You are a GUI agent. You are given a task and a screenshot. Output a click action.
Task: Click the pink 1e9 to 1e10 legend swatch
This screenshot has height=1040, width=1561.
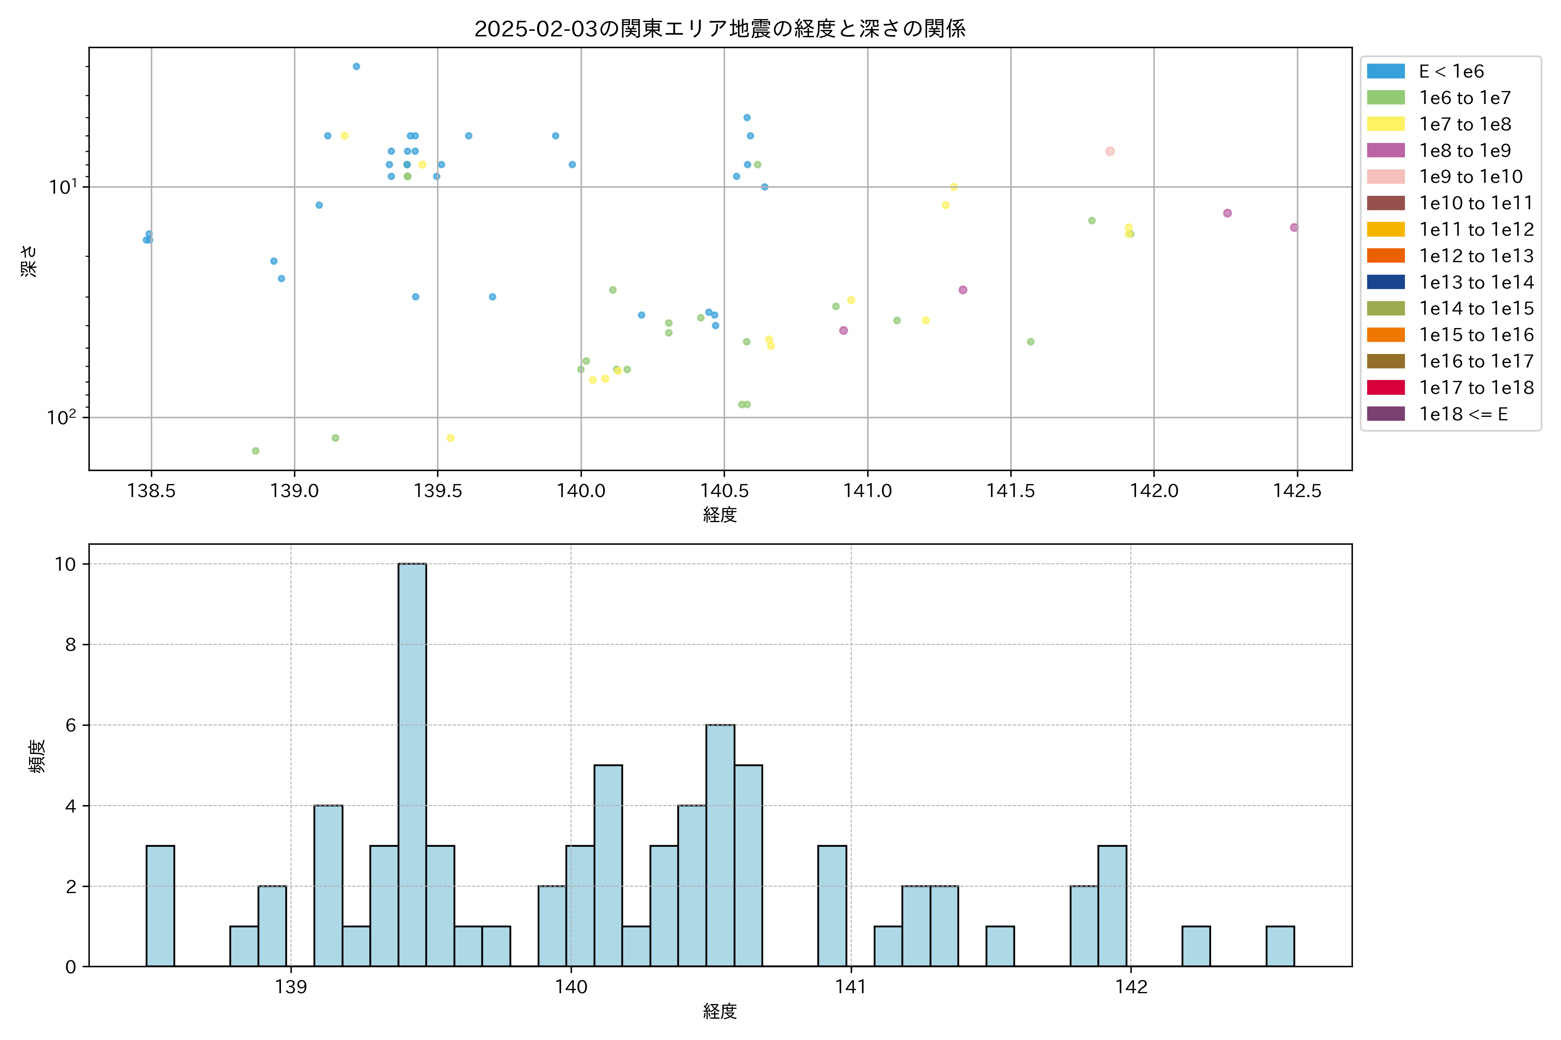tap(1385, 176)
